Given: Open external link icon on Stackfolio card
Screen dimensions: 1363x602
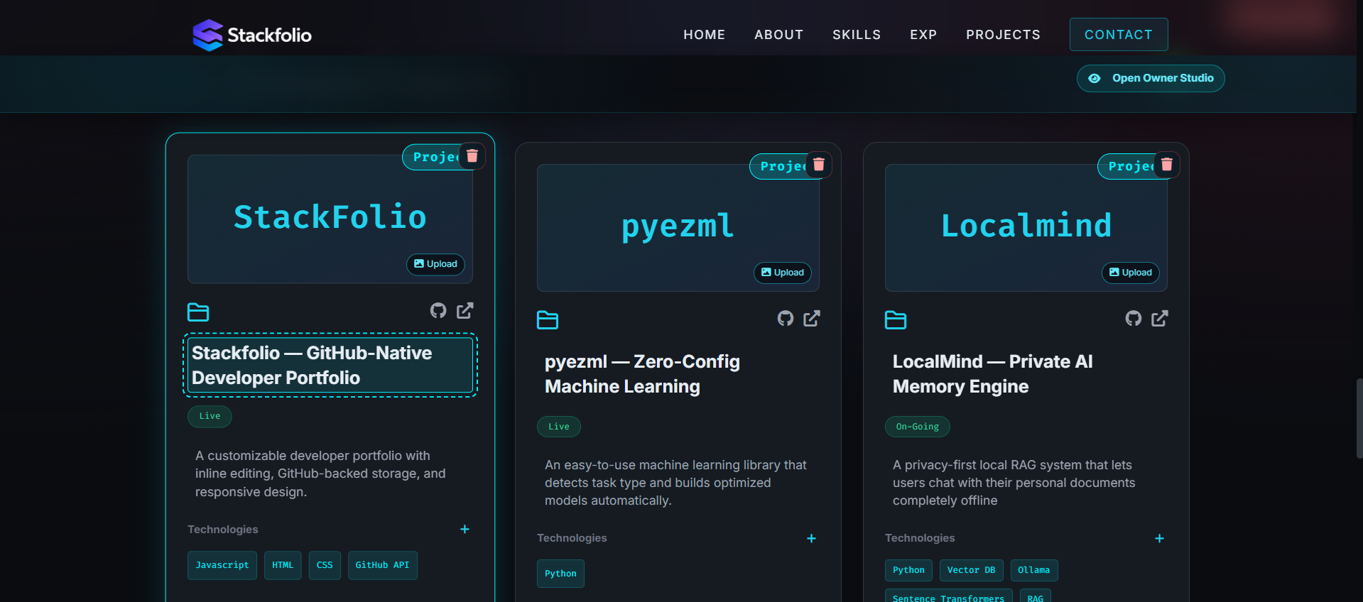Looking at the screenshot, I should click(x=465, y=310).
